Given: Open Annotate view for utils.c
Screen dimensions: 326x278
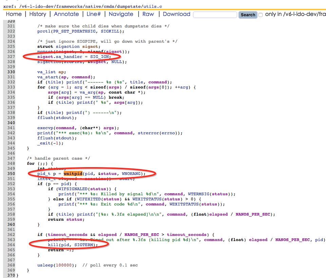Looking at the screenshot, I should click(66, 14).
